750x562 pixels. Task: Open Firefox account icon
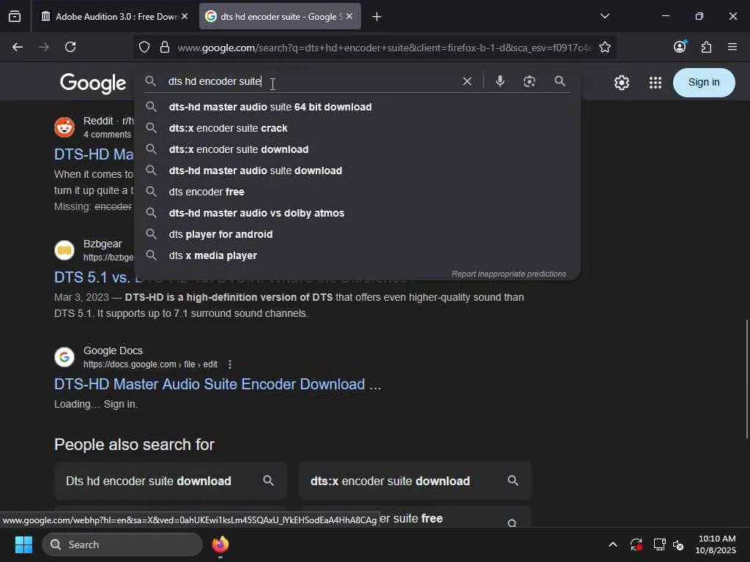pyautogui.click(x=680, y=47)
